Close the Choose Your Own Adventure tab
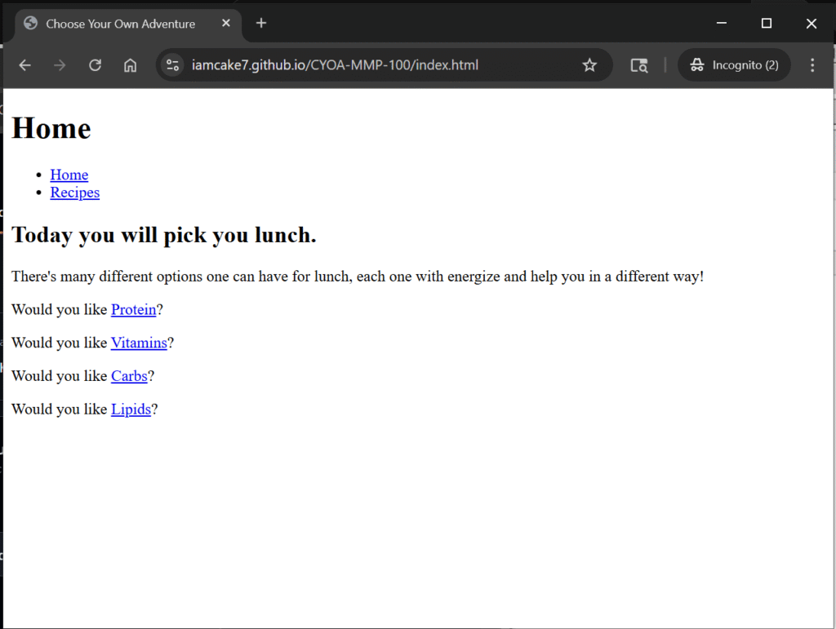This screenshot has width=836, height=629. [x=226, y=23]
